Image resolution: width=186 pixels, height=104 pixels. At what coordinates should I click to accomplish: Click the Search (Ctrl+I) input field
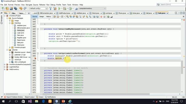(x=171, y=5)
